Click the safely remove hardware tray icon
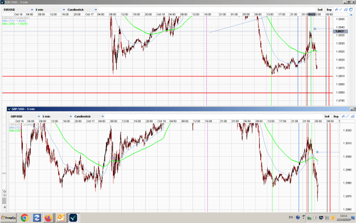Screen dimensions: 356x223 tap(309, 218)
